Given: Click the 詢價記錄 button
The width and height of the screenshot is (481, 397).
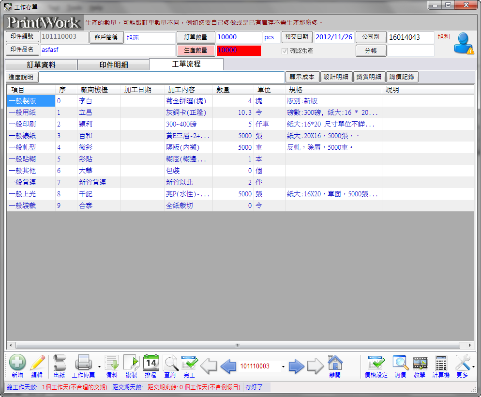Looking at the screenshot, I should (x=402, y=77).
